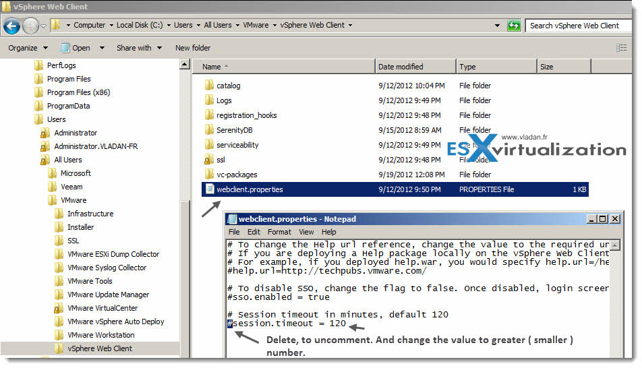Expand the breadcrumb arrow after Computer

(x=111, y=26)
